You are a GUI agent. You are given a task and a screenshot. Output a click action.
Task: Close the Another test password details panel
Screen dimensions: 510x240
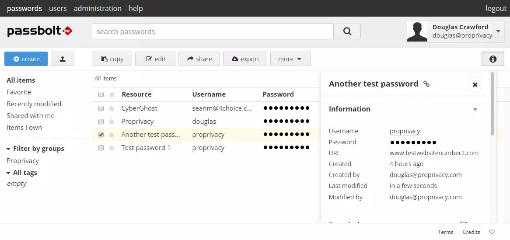click(x=475, y=84)
